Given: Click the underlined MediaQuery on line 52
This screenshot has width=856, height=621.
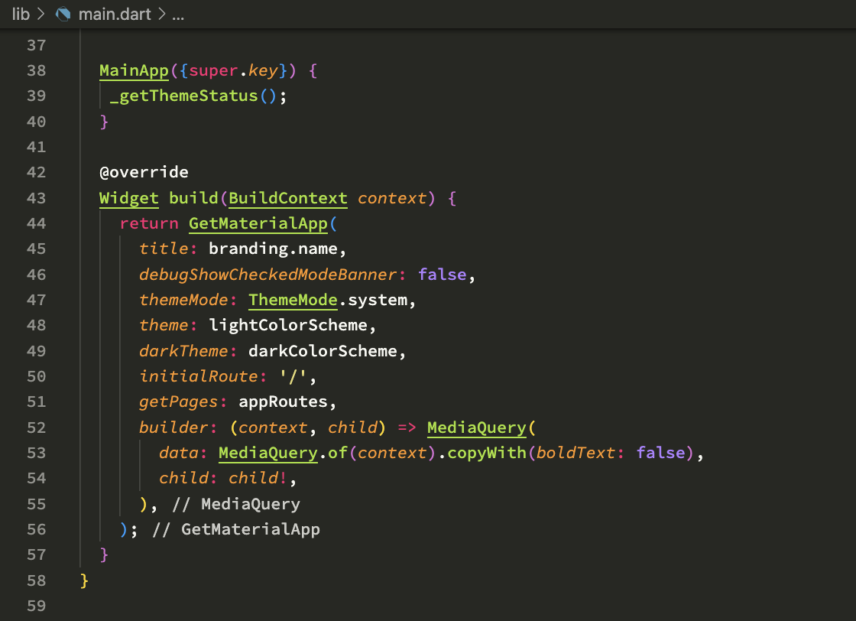Looking at the screenshot, I should 478,428.
